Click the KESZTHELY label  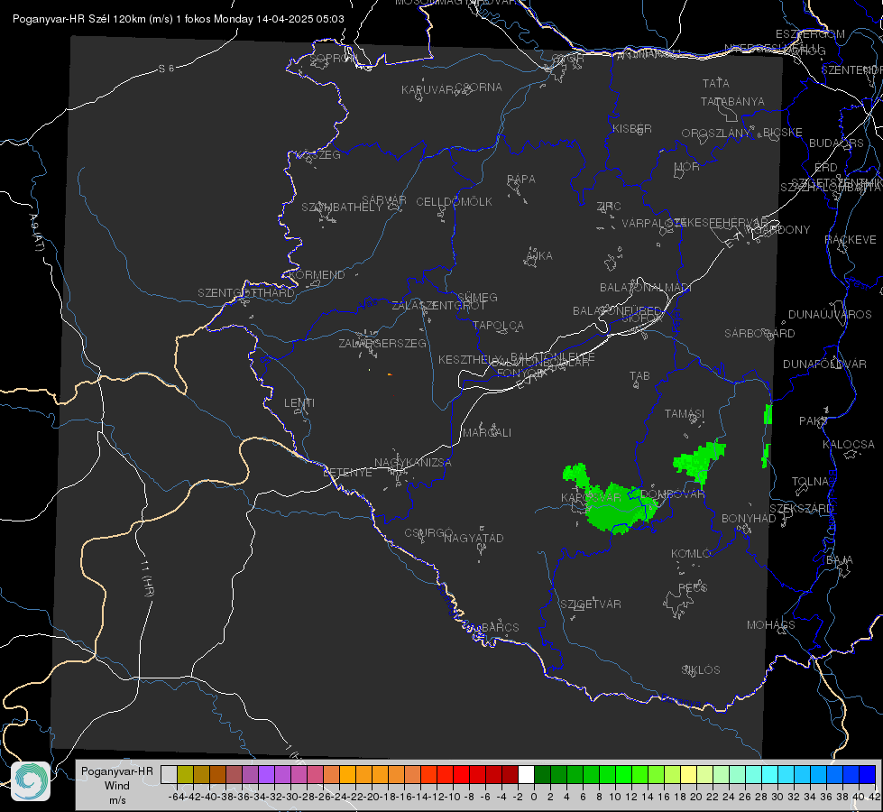[x=468, y=359]
